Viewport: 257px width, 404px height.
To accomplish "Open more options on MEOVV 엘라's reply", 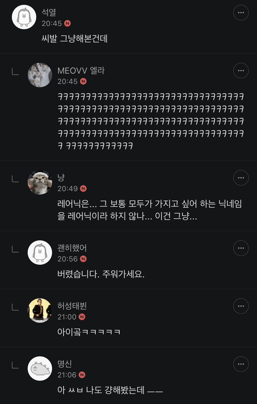I will [x=241, y=71].
